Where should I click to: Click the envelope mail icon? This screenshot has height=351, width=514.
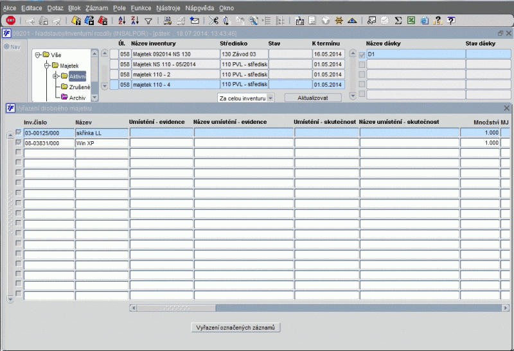pos(195,21)
